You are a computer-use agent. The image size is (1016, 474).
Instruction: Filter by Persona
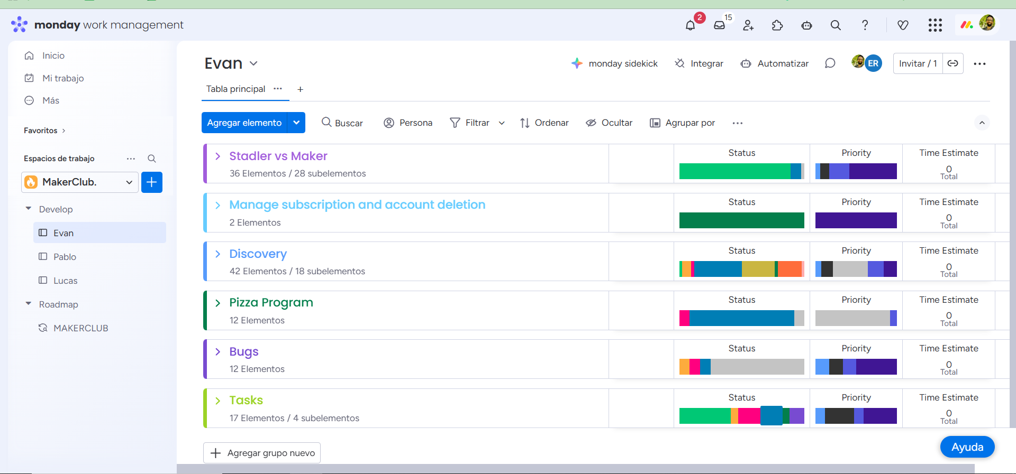(407, 123)
